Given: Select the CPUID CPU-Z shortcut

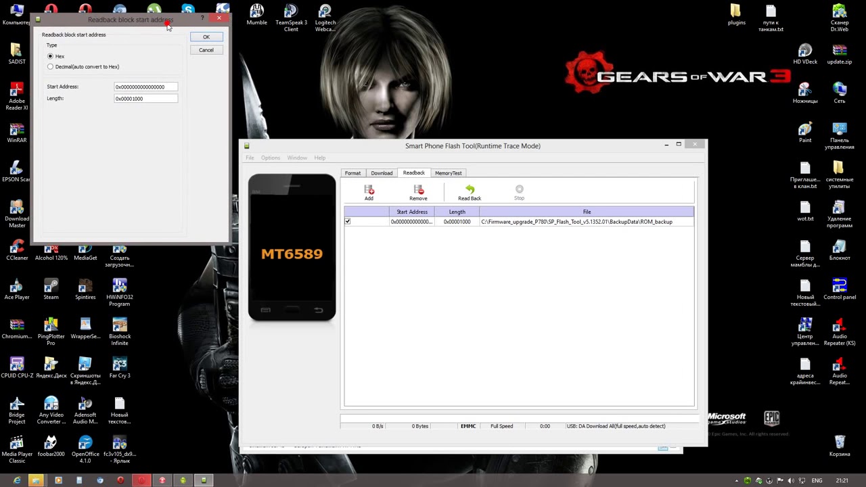Looking at the screenshot, I should pyautogui.click(x=17, y=368).
